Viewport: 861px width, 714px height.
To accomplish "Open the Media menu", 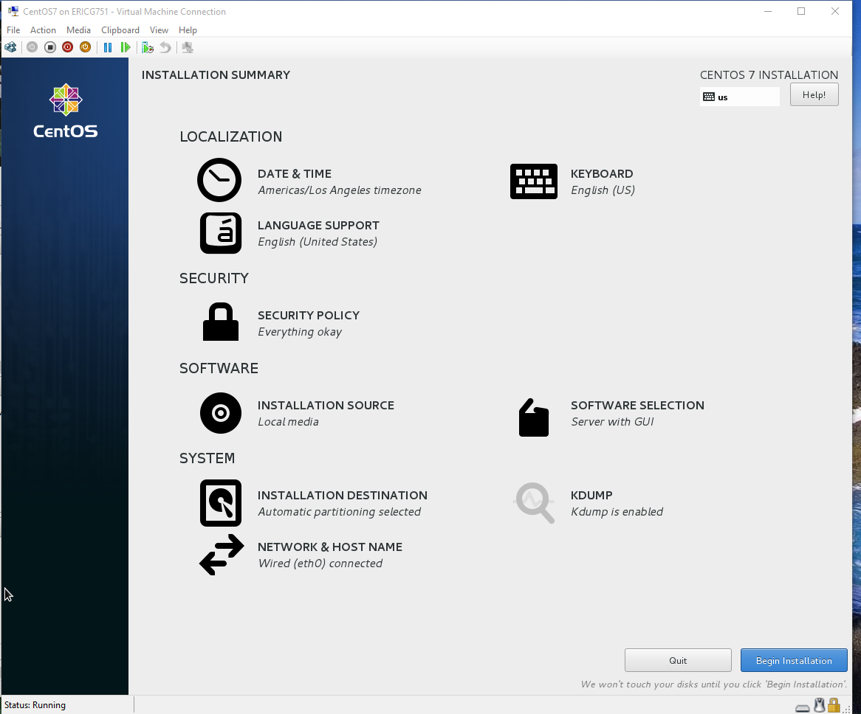I will [78, 30].
